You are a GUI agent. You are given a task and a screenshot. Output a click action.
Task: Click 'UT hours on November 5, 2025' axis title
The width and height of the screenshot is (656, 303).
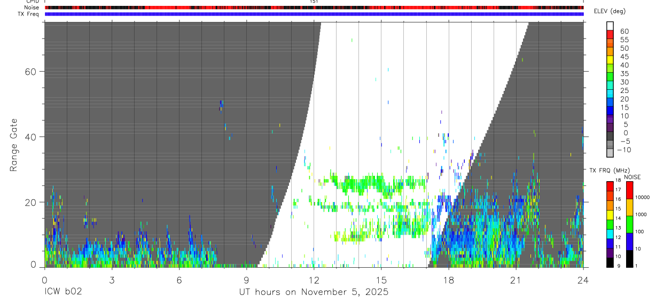tap(314, 292)
